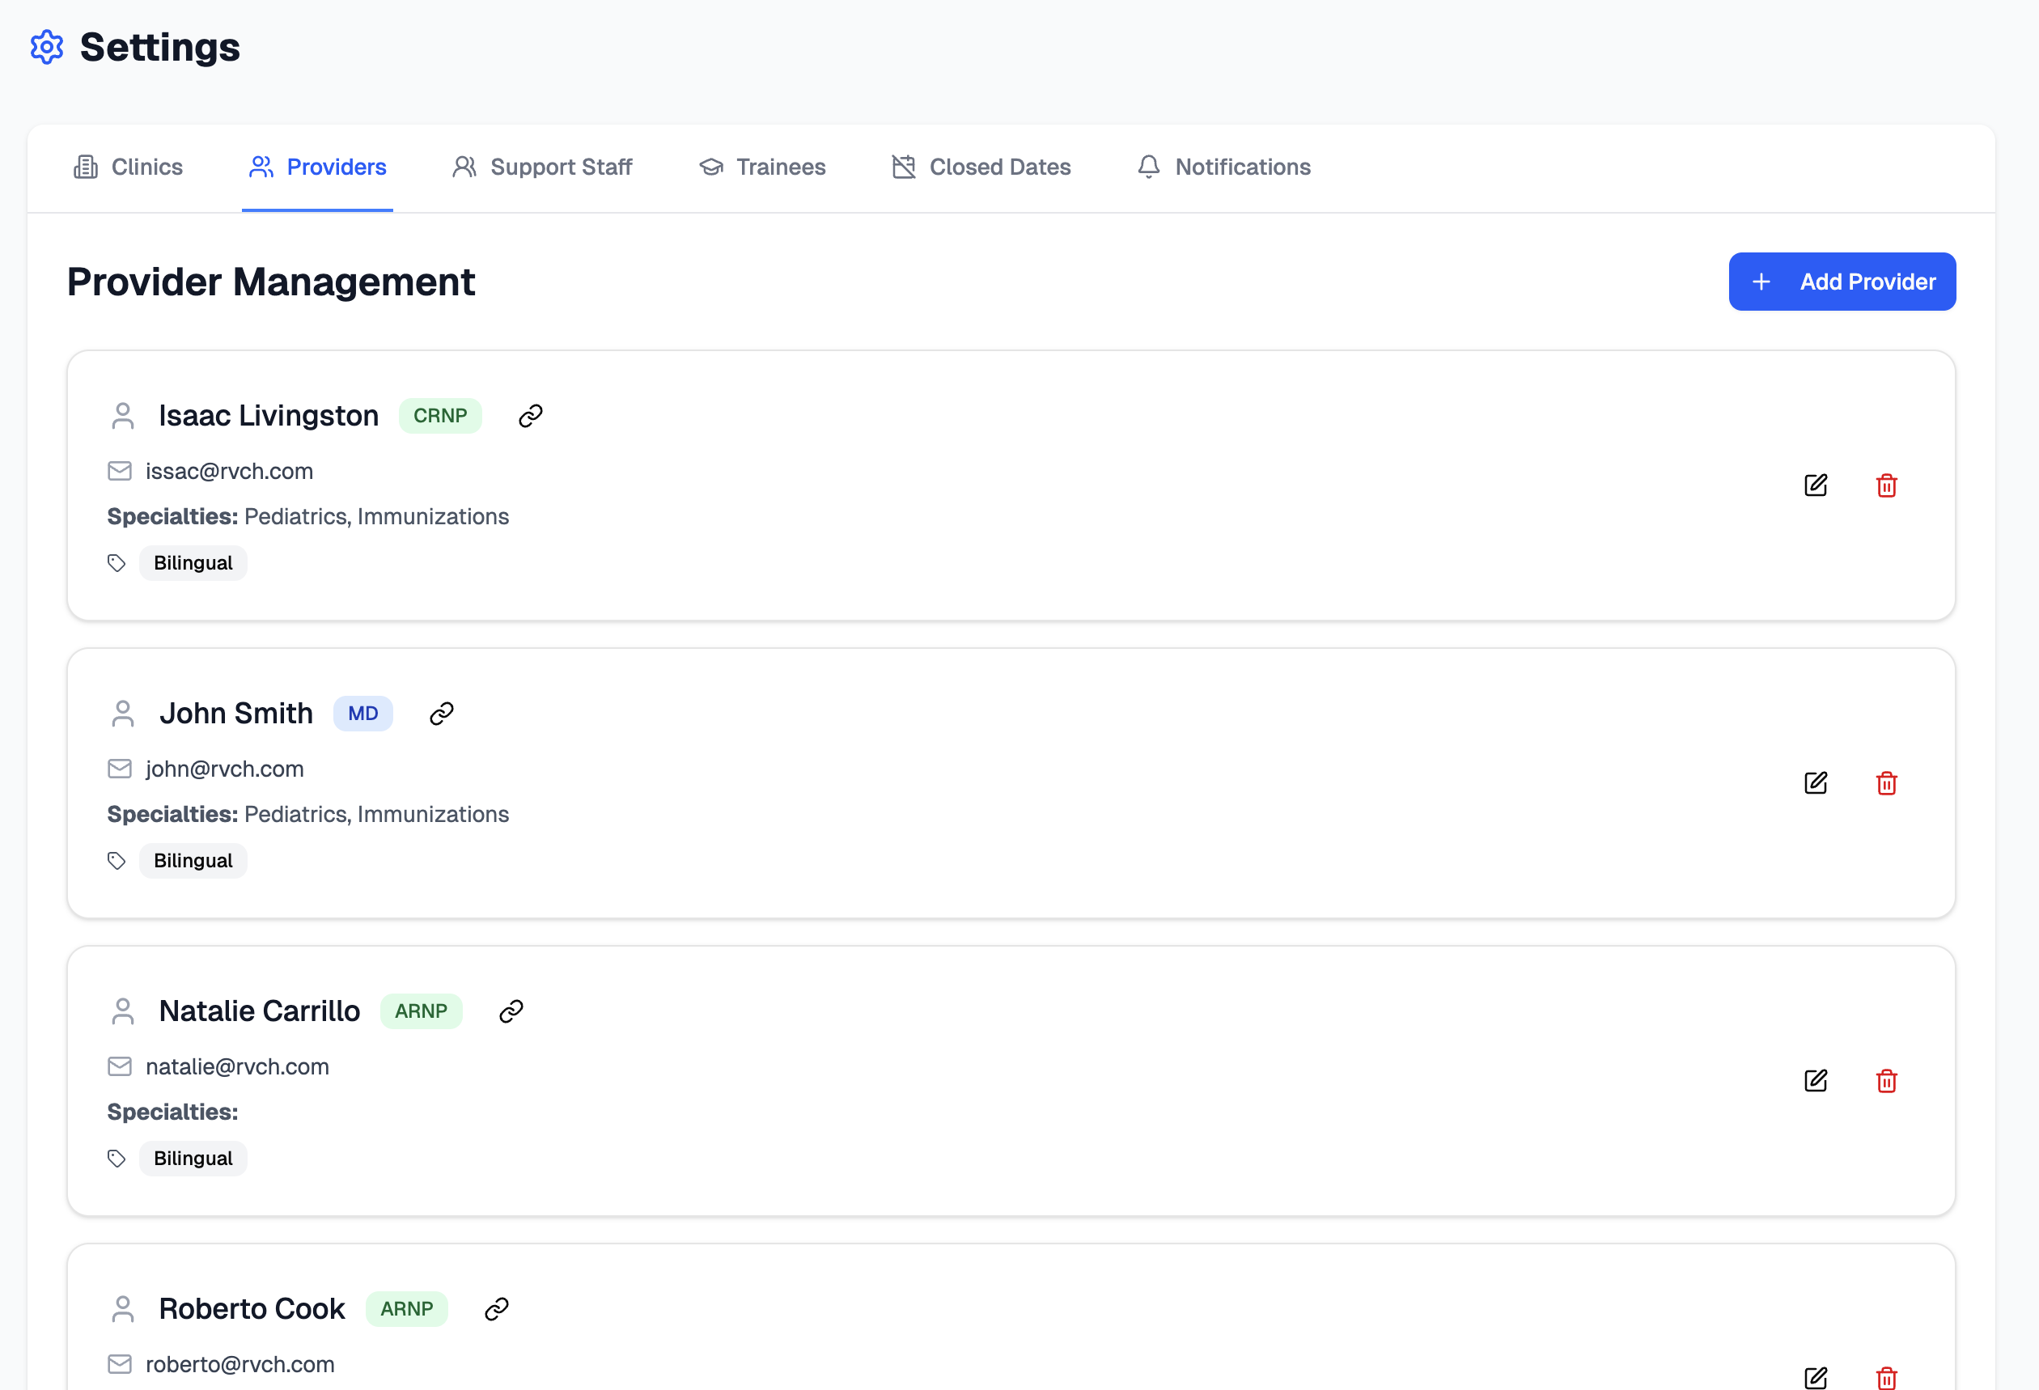
Task: Open the Clinics tab
Action: [x=128, y=167]
